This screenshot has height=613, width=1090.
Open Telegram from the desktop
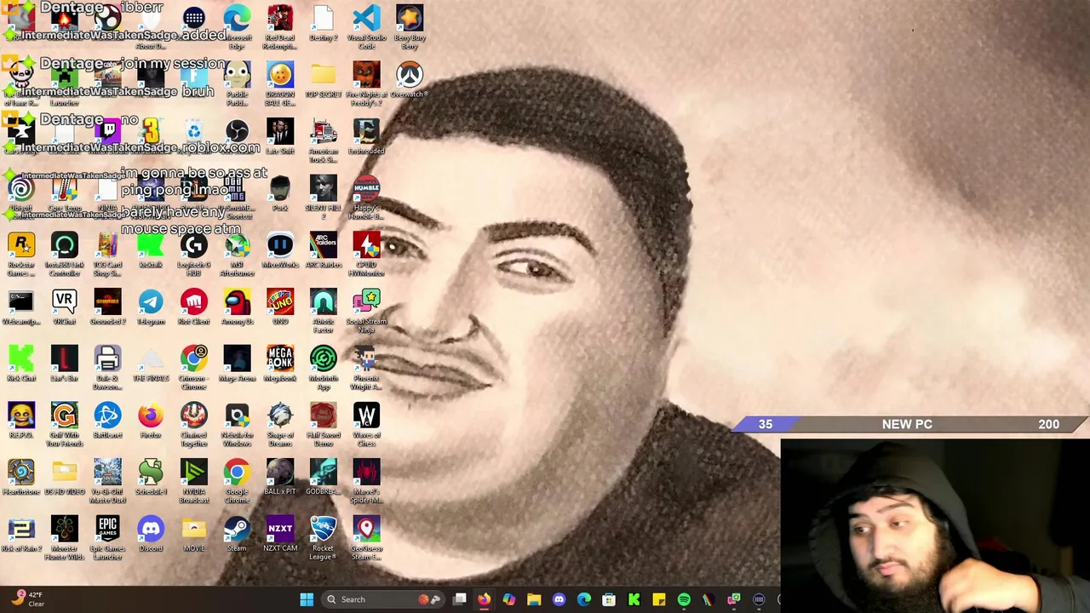[151, 302]
